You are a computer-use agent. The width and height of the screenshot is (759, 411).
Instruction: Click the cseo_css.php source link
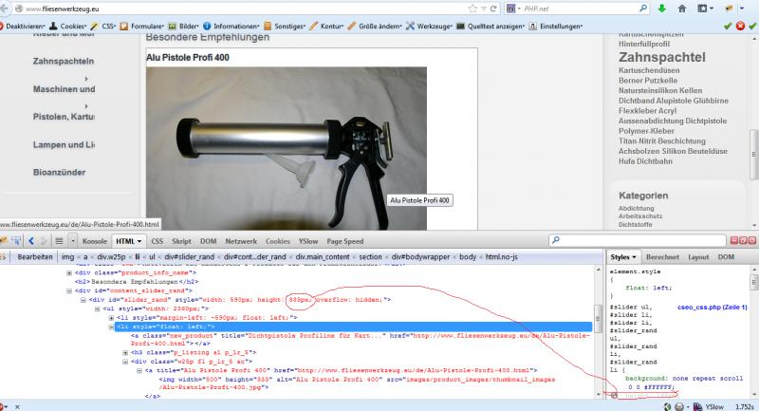(712, 308)
